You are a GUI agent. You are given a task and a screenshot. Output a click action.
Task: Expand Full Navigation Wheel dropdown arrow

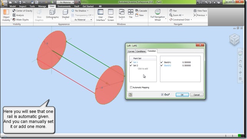166,18
